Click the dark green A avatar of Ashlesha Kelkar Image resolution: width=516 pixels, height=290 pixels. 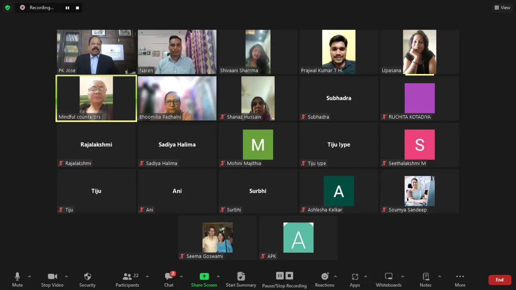[339, 191]
